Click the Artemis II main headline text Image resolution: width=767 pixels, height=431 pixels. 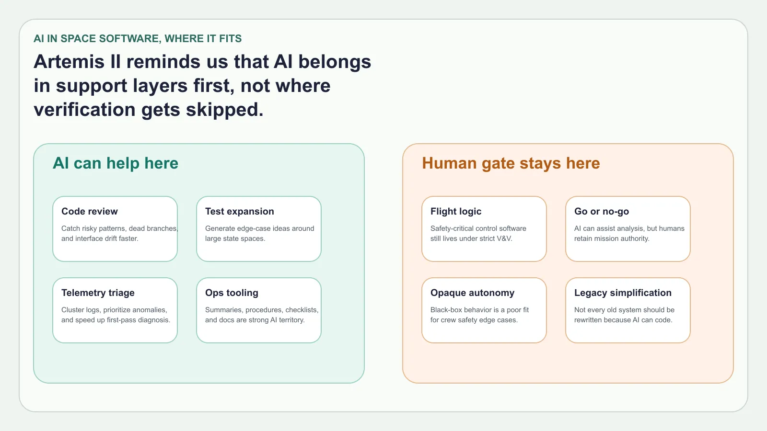point(202,86)
